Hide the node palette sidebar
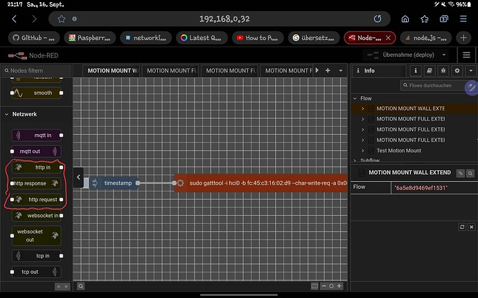478x298 pixels. [78, 177]
